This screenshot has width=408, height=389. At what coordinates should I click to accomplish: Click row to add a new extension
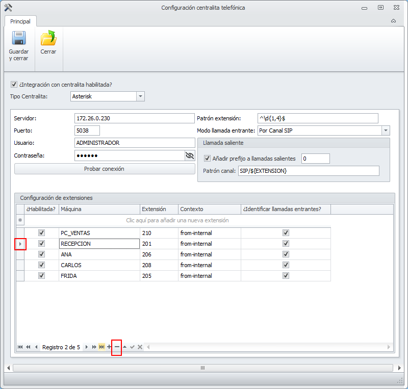tap(177, 220)
